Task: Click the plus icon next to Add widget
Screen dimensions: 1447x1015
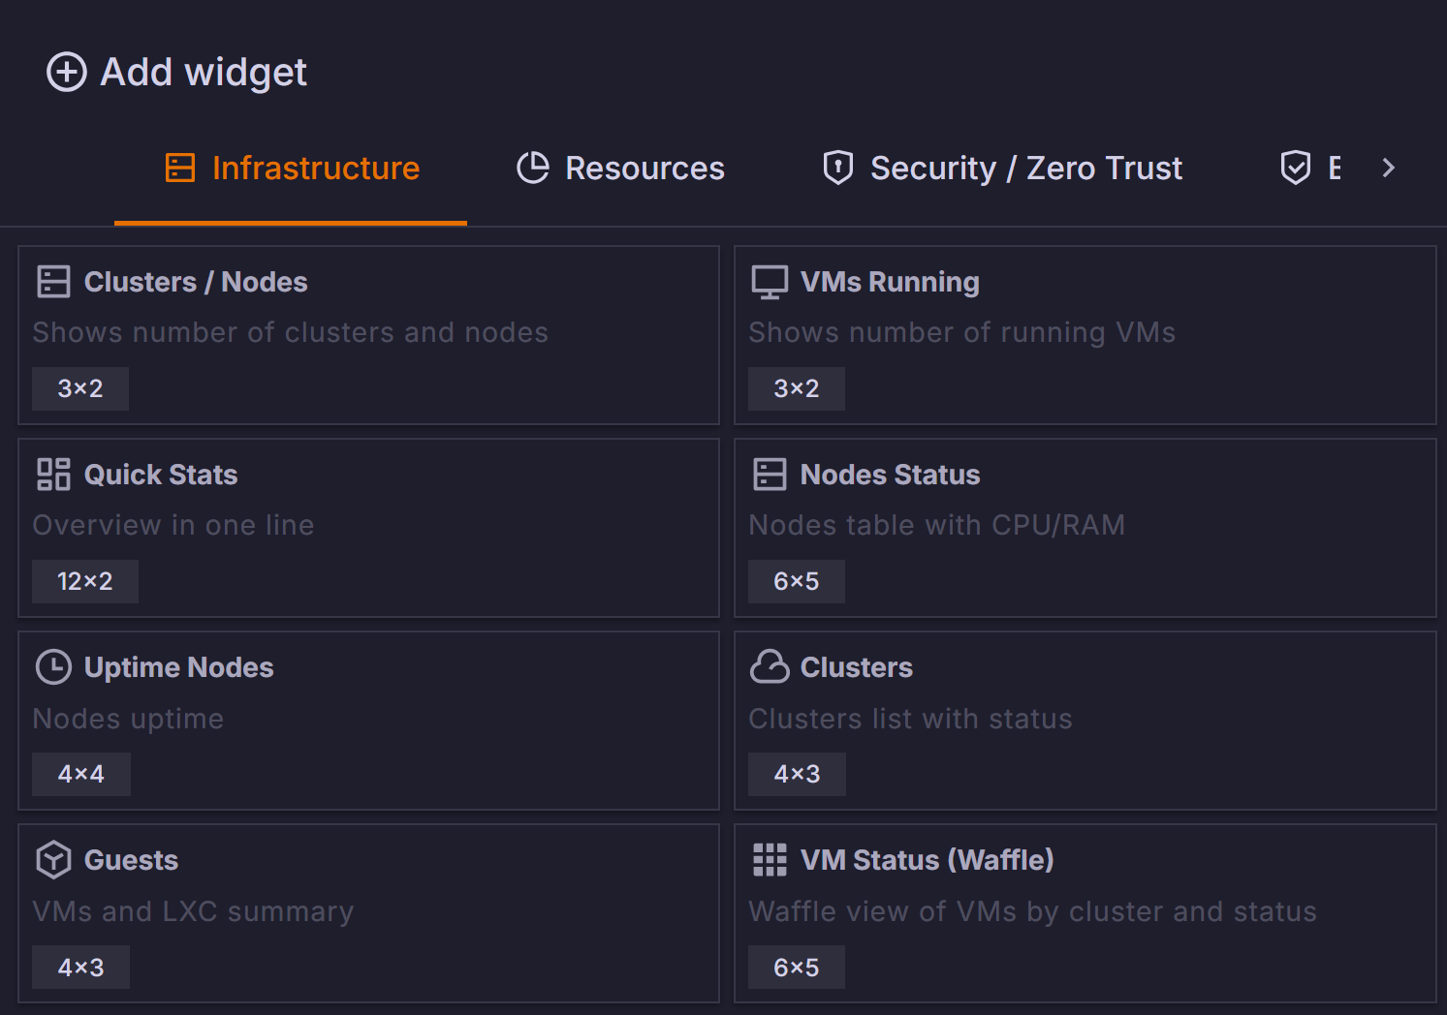Action: [66, 72]
